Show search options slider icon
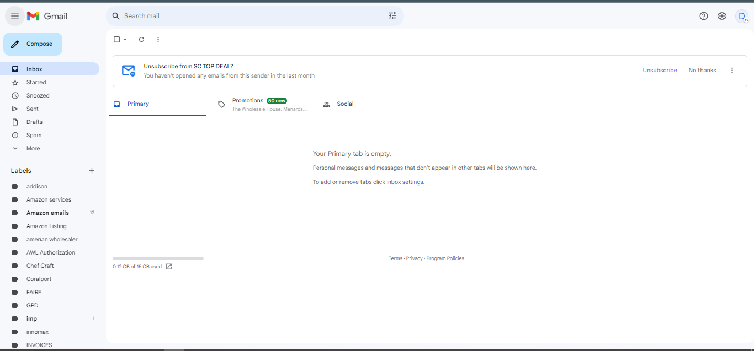The height and width of the screenshot is (351, 754). coord(392,16)
